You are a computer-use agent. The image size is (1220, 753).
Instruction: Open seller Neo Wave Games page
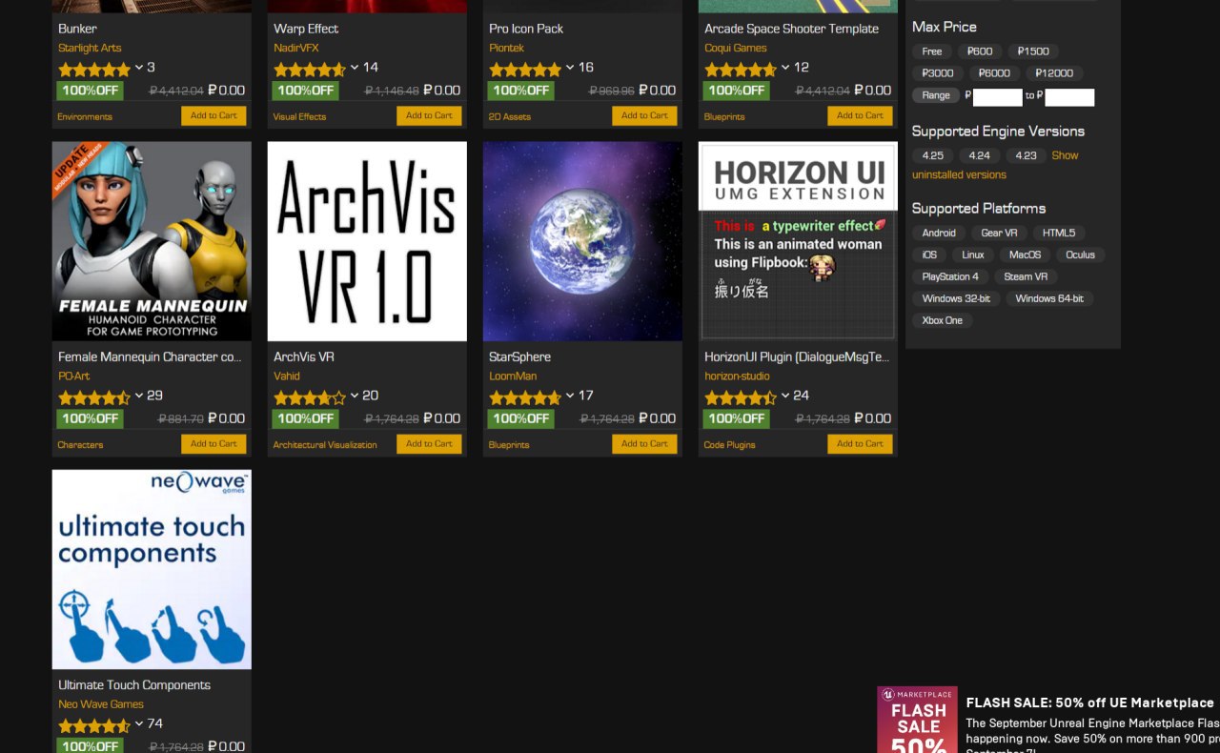(101, 703)
